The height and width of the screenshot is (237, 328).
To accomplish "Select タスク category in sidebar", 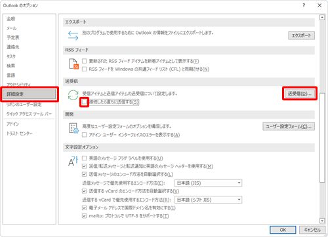I will 29,56.
